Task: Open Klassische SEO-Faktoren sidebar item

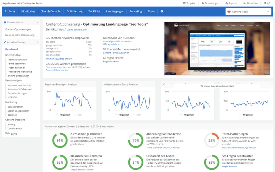Action: click(x=20, y=89)
